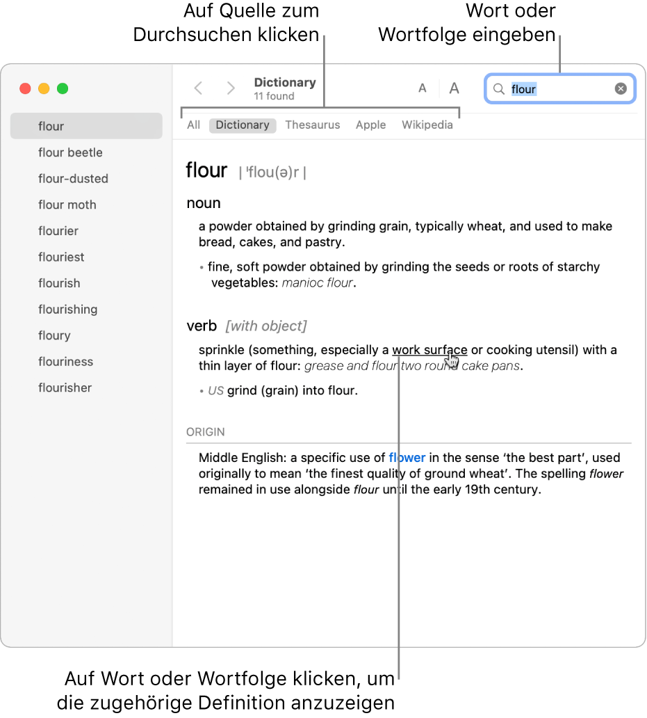Click the 'flour' headword in the definition
Screen dimensions: 647x718
pyautogui.click(x=206, y=170)
